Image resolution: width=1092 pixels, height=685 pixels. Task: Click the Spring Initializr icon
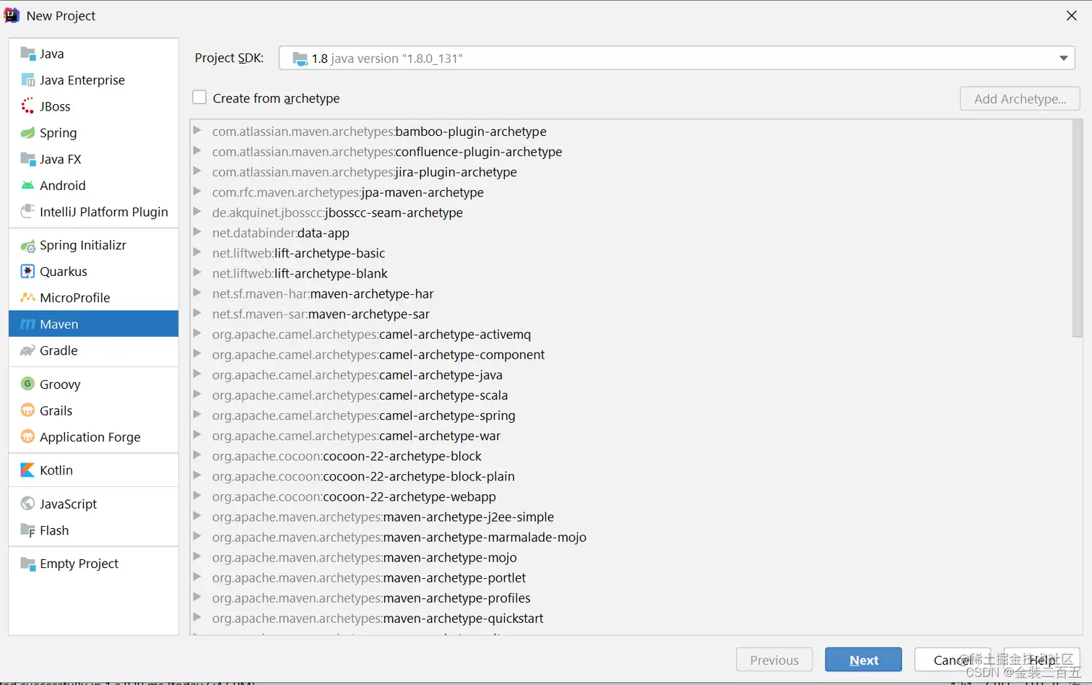click(x=27, y=246)
